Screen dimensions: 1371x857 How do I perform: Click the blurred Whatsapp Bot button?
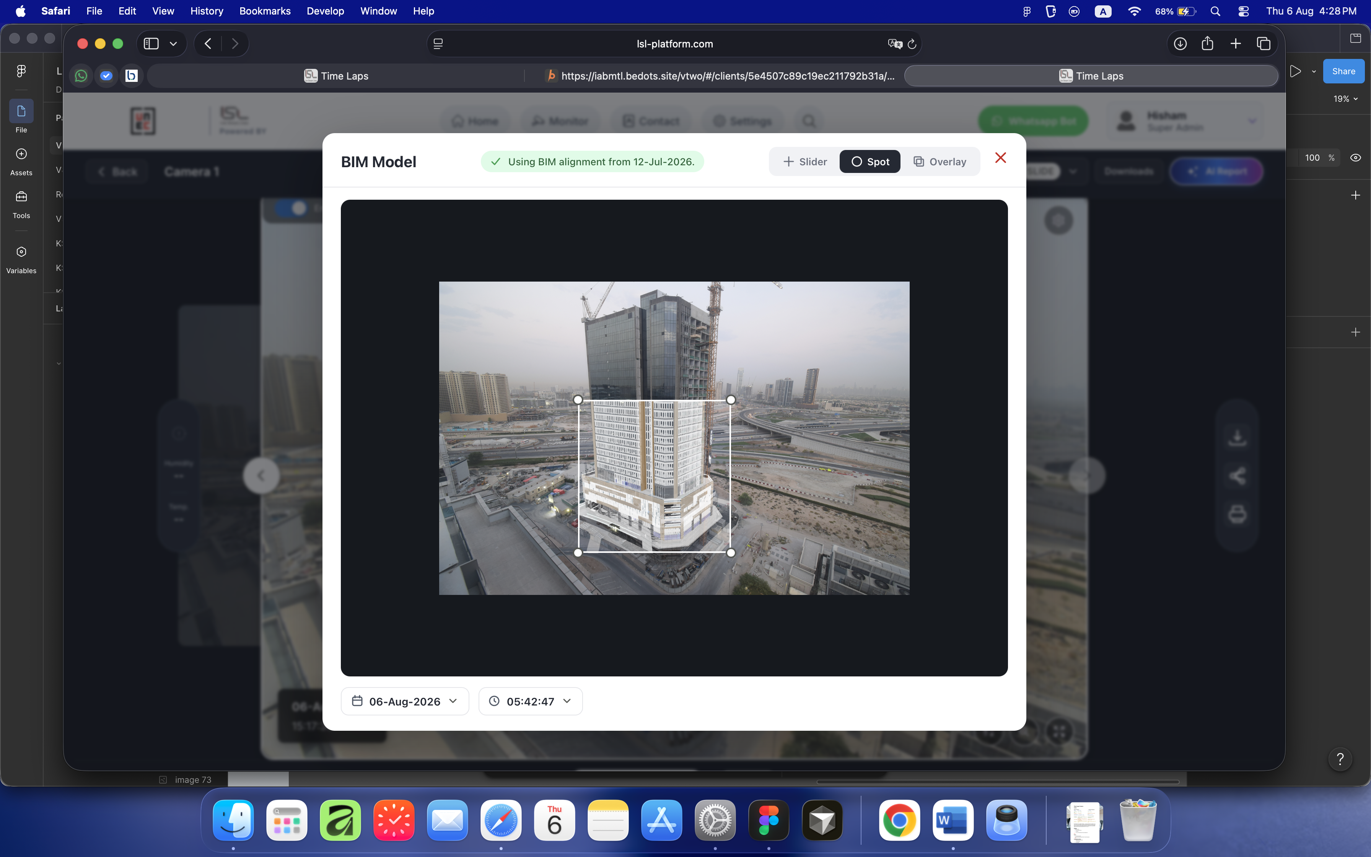(1033, 121)
